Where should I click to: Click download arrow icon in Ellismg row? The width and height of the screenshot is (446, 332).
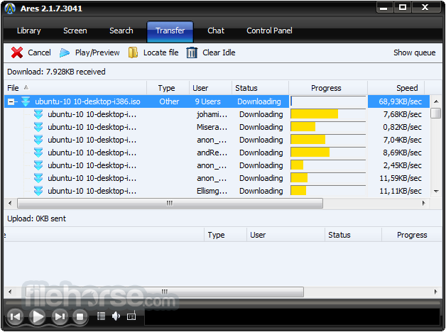point(38,191)
